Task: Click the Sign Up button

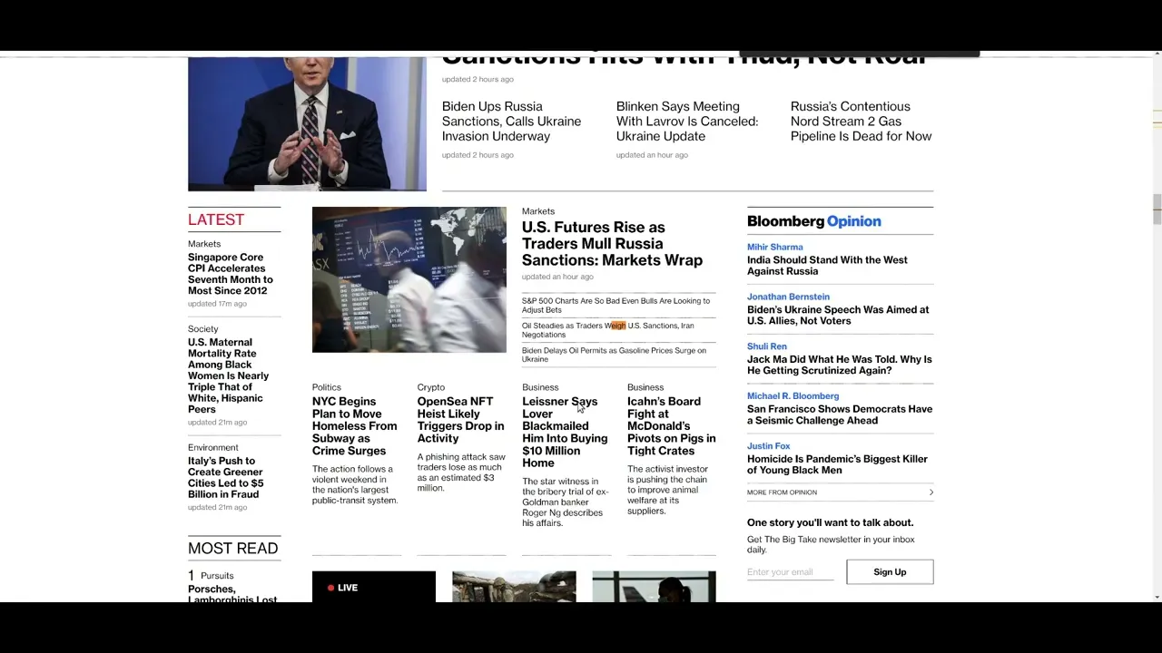Action: coord(890,571)
